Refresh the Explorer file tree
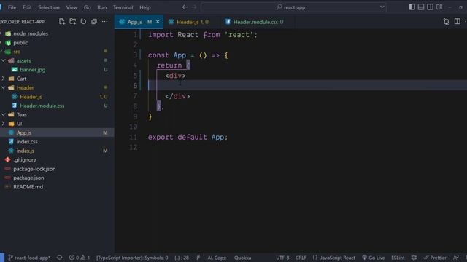 [x=83, y=22]
